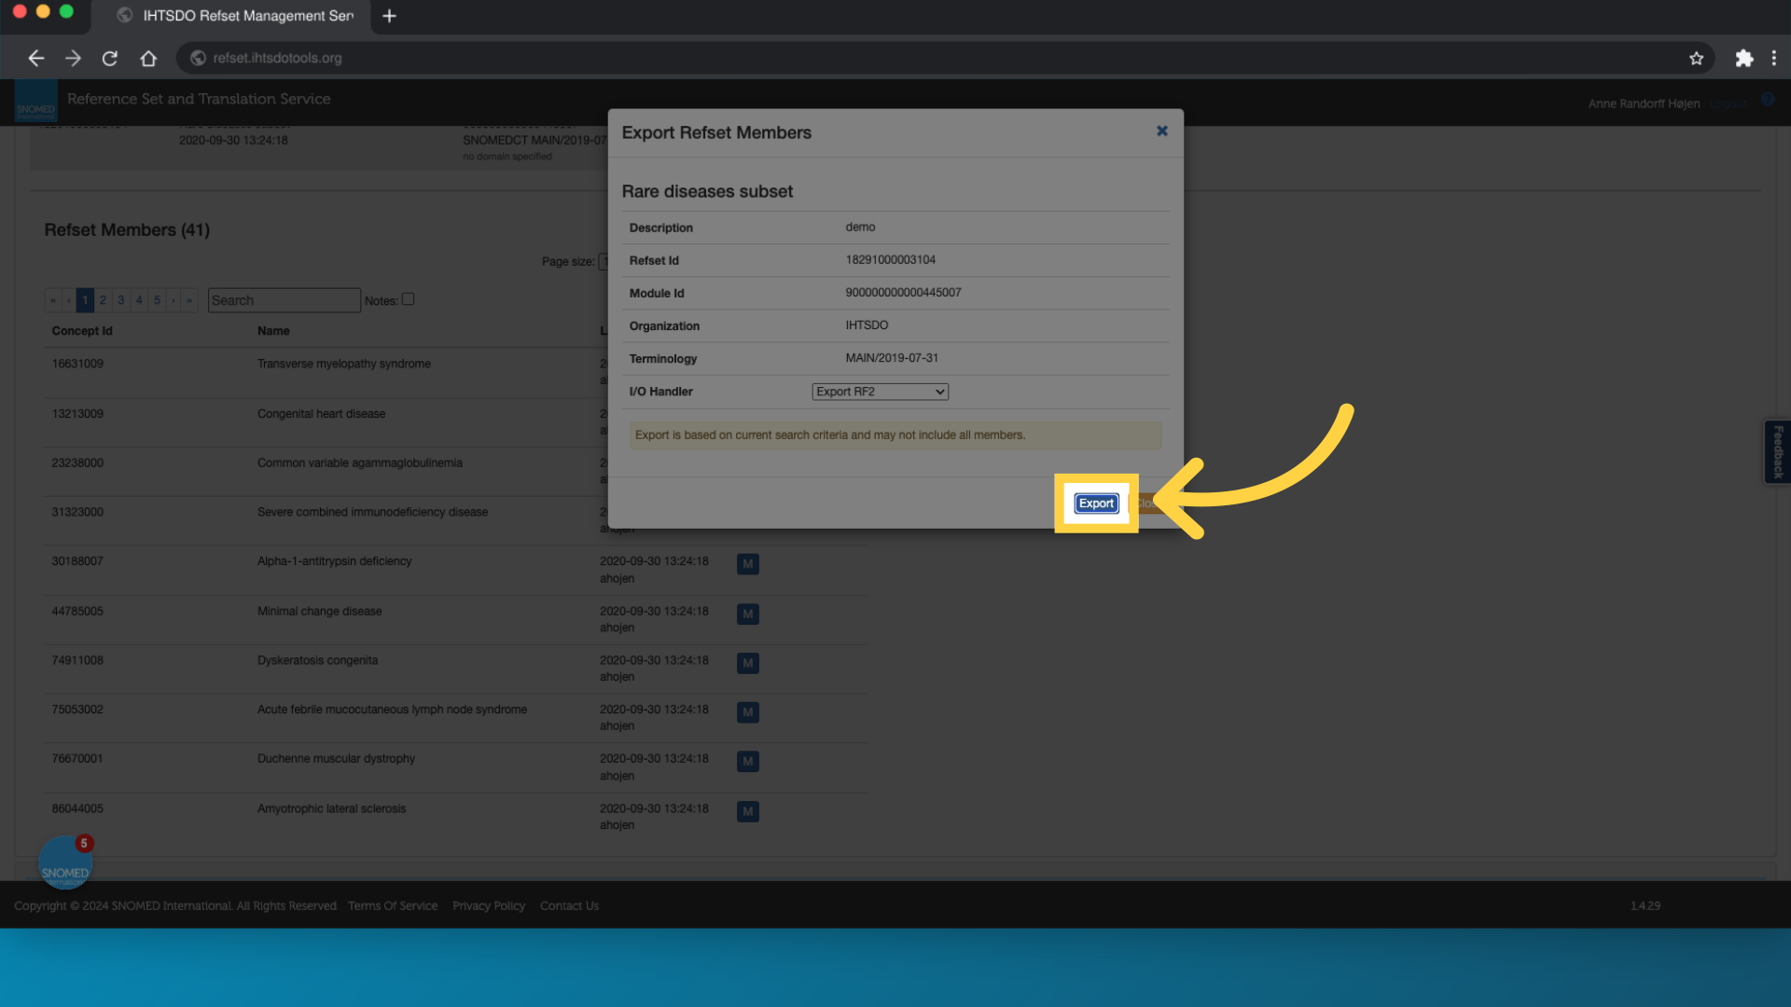
Task: Close the Export Refset Members dialog
Action: click(1161, 131)
